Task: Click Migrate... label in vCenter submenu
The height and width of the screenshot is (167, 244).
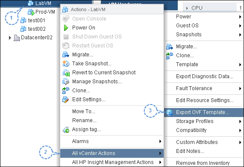Action: tap(186, 47)
